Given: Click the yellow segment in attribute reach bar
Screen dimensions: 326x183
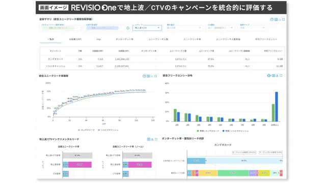Looking at the screenshot, I should (x=208, y=173).
